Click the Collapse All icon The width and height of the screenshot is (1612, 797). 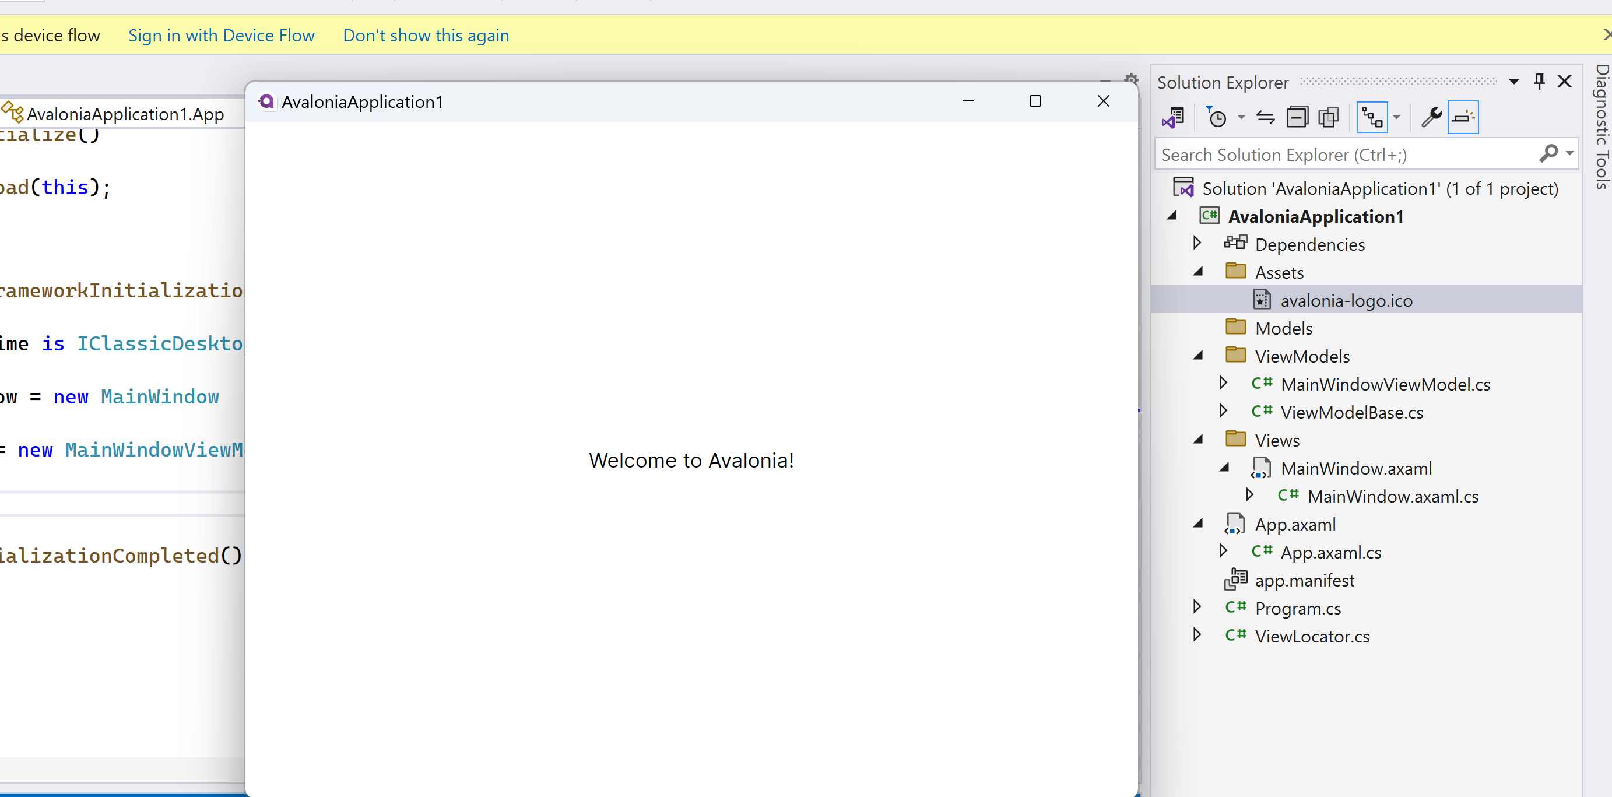[x=1297, y=117]
